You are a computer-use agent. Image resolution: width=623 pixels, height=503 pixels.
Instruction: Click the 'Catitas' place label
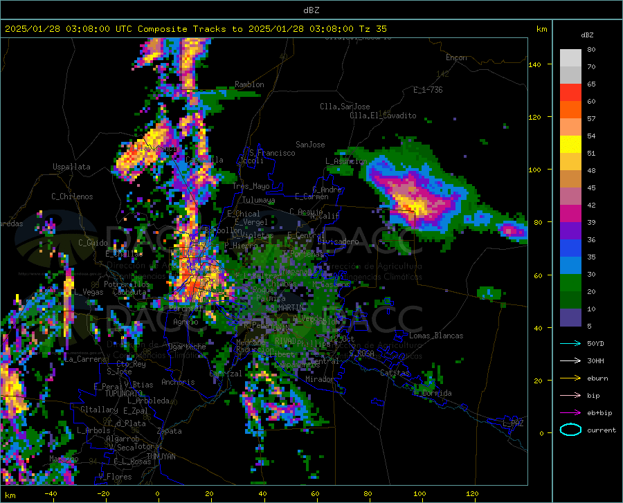395,373
